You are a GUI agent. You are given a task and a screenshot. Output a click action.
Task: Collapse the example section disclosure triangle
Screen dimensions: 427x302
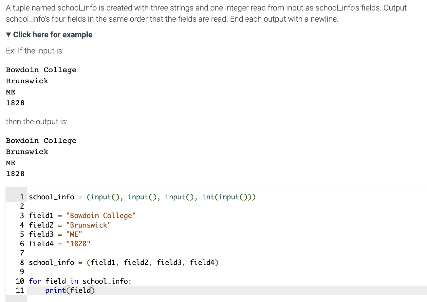(x=8, y=34)
